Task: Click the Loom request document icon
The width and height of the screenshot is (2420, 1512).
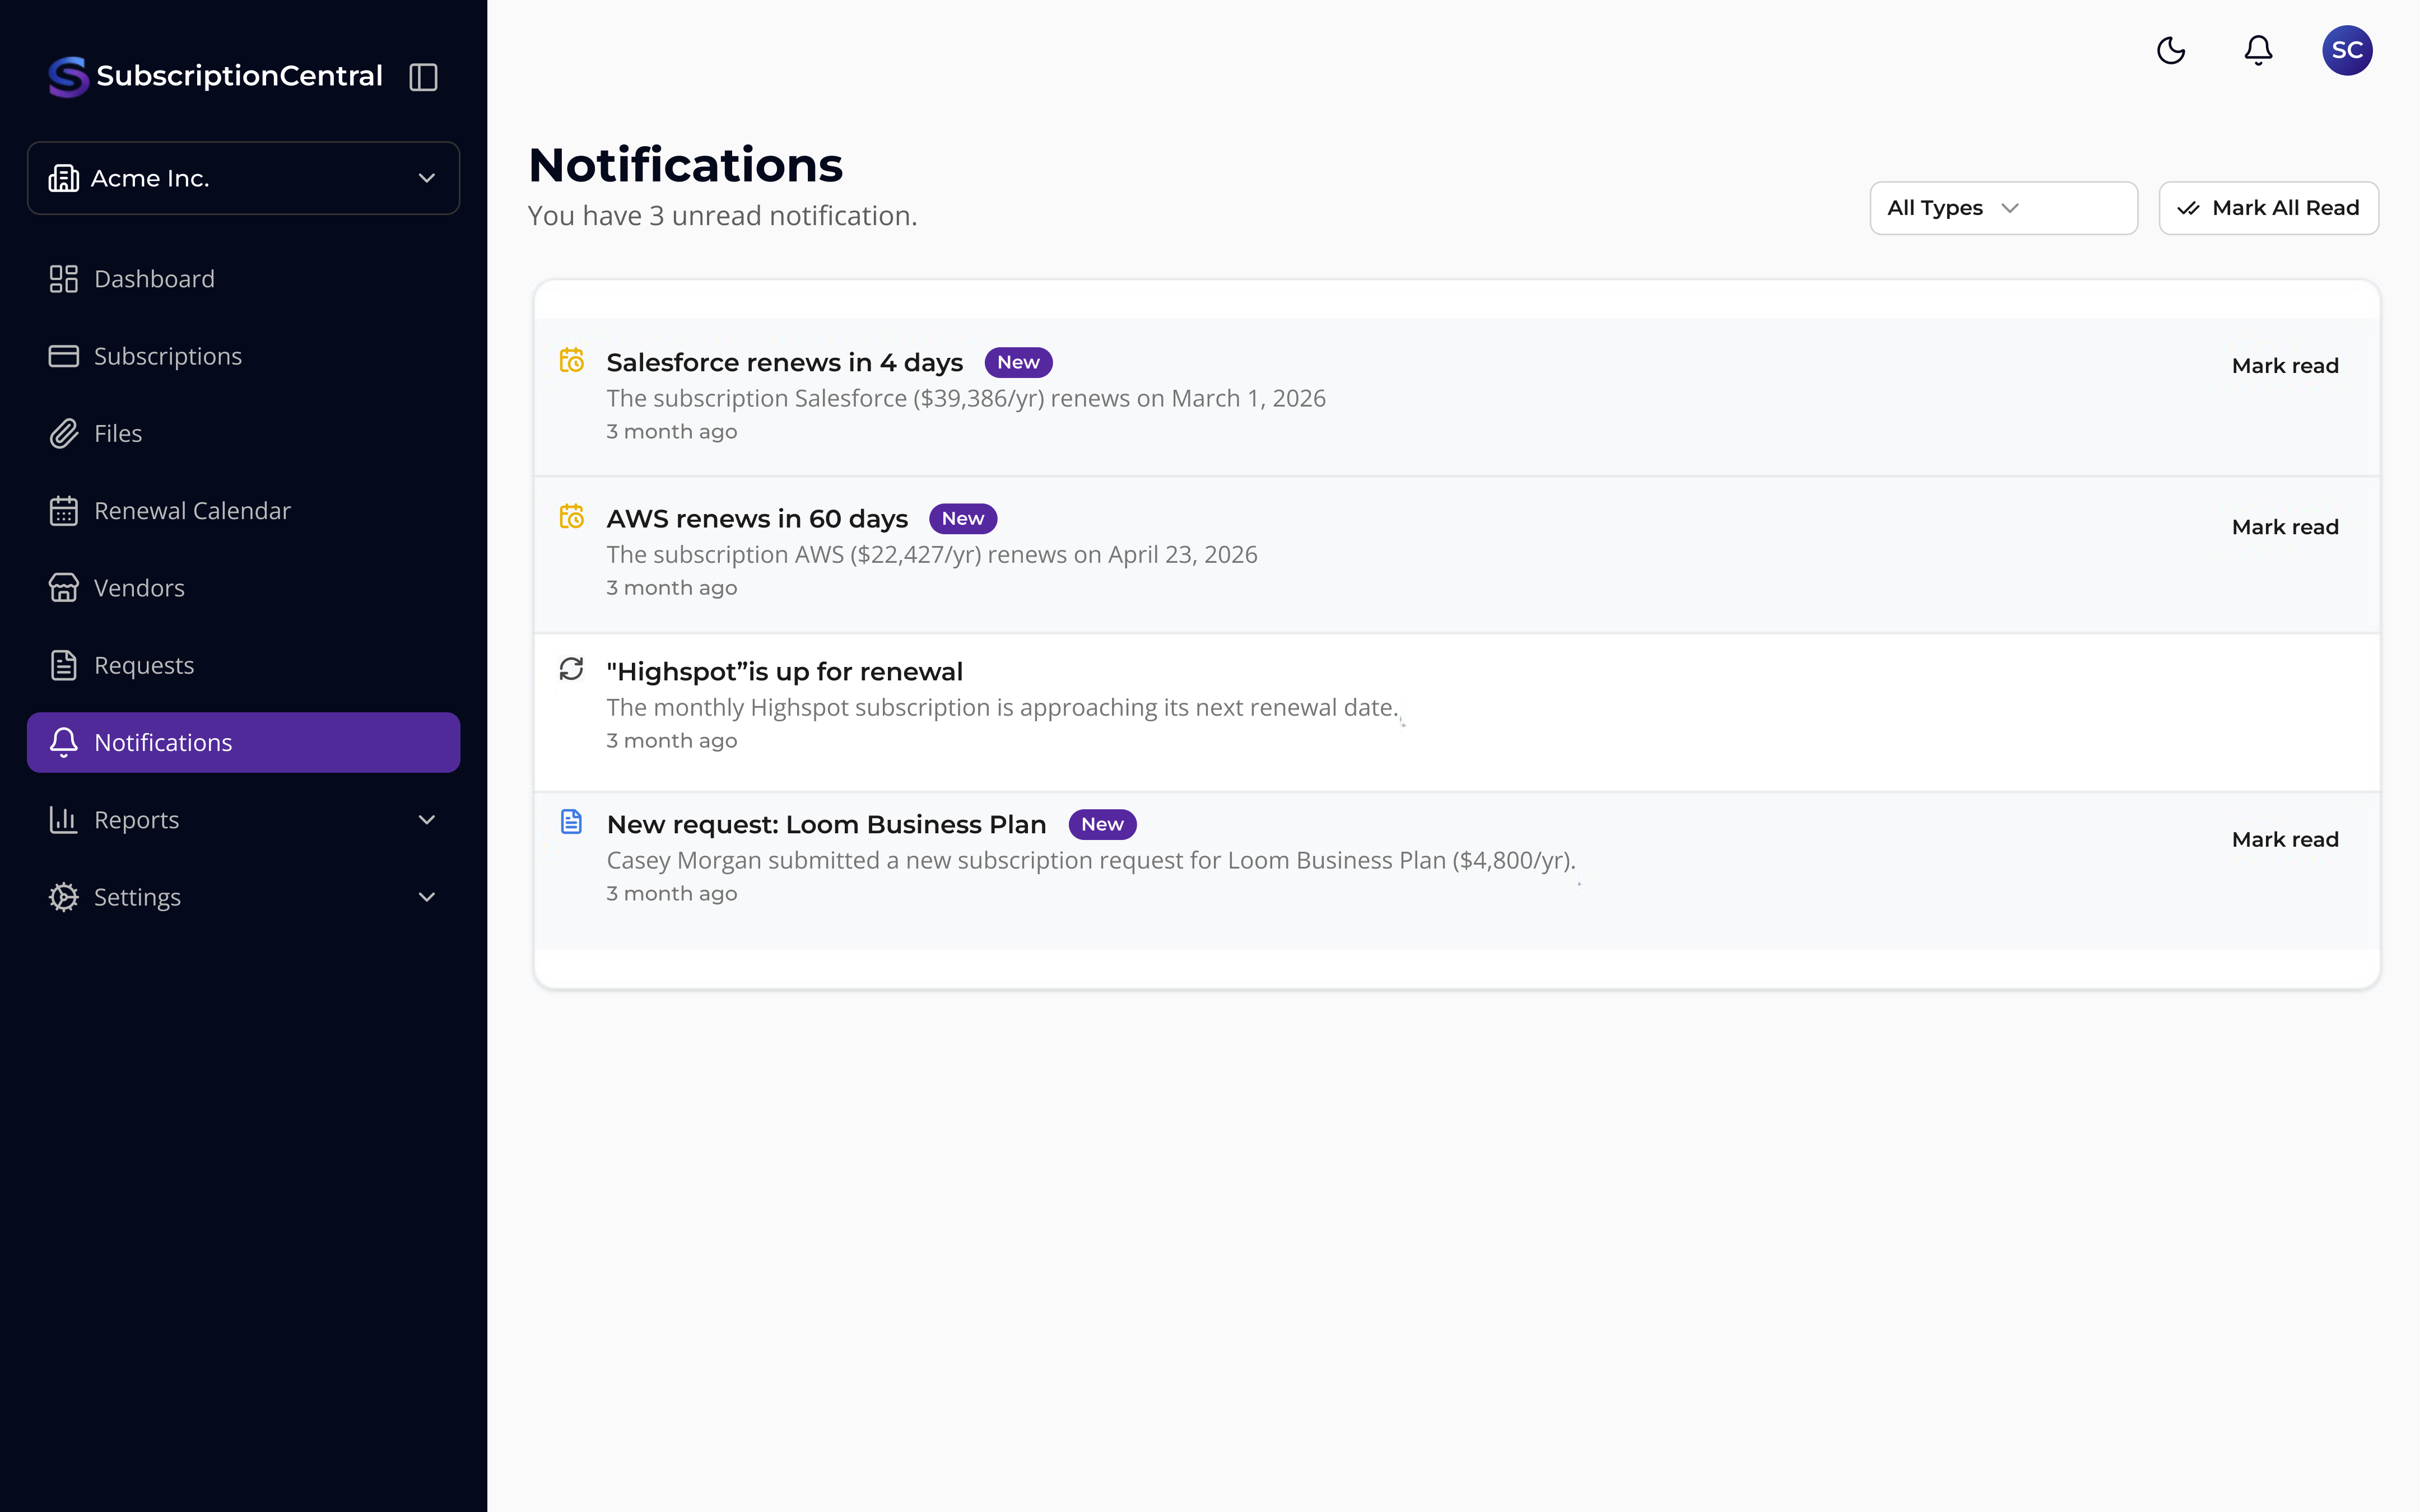Action: coord(572,822)
